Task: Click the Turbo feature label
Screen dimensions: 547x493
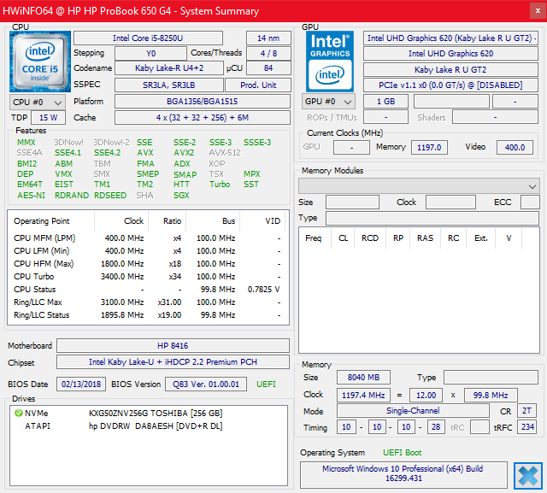Action: 220,184
